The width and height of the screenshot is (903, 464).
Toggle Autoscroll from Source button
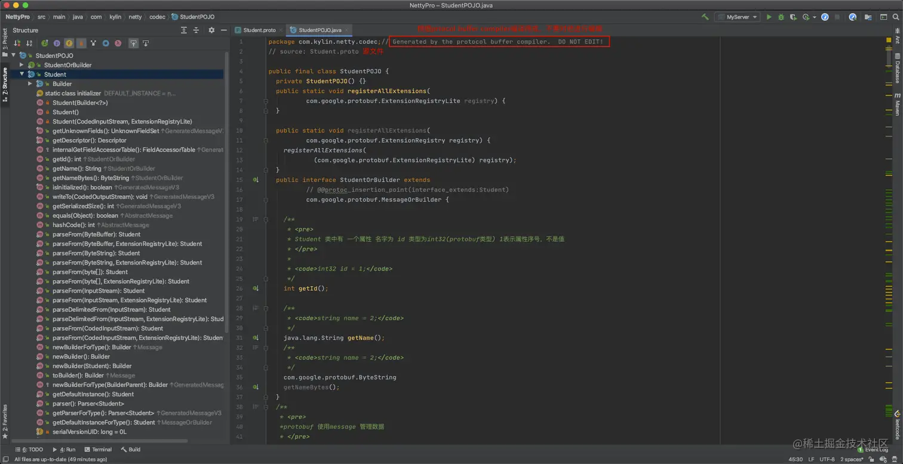click(146, 43)
